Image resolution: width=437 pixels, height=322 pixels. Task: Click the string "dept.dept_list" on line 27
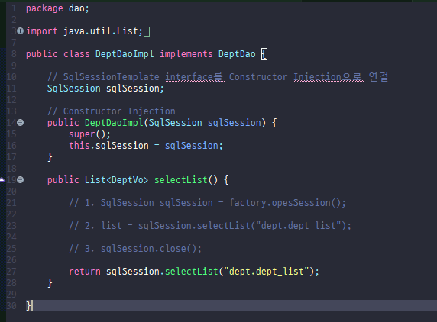(267, 272)
